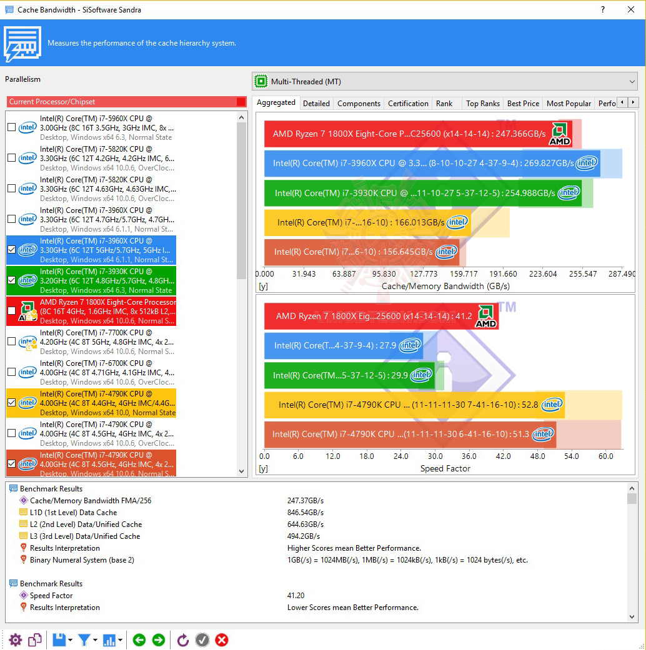Switch to the Most Popular tab
The image size is (646, 650).
point(569,104)
